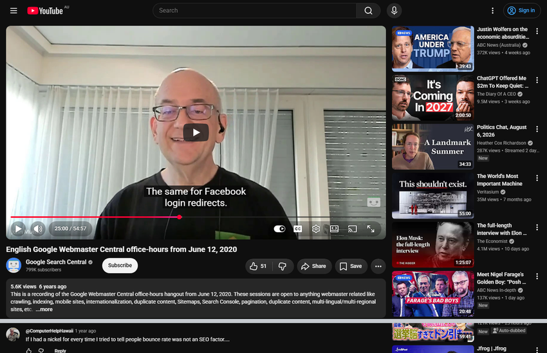Open options for World's Most Important Machine

tap(537, 178)
